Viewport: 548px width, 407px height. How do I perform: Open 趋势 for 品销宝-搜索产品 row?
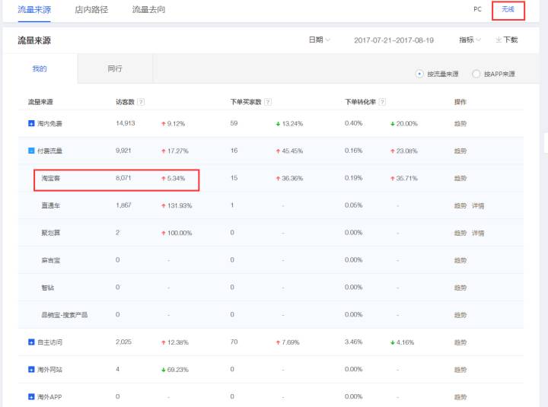pyautogui.click(x=460, y=315)
